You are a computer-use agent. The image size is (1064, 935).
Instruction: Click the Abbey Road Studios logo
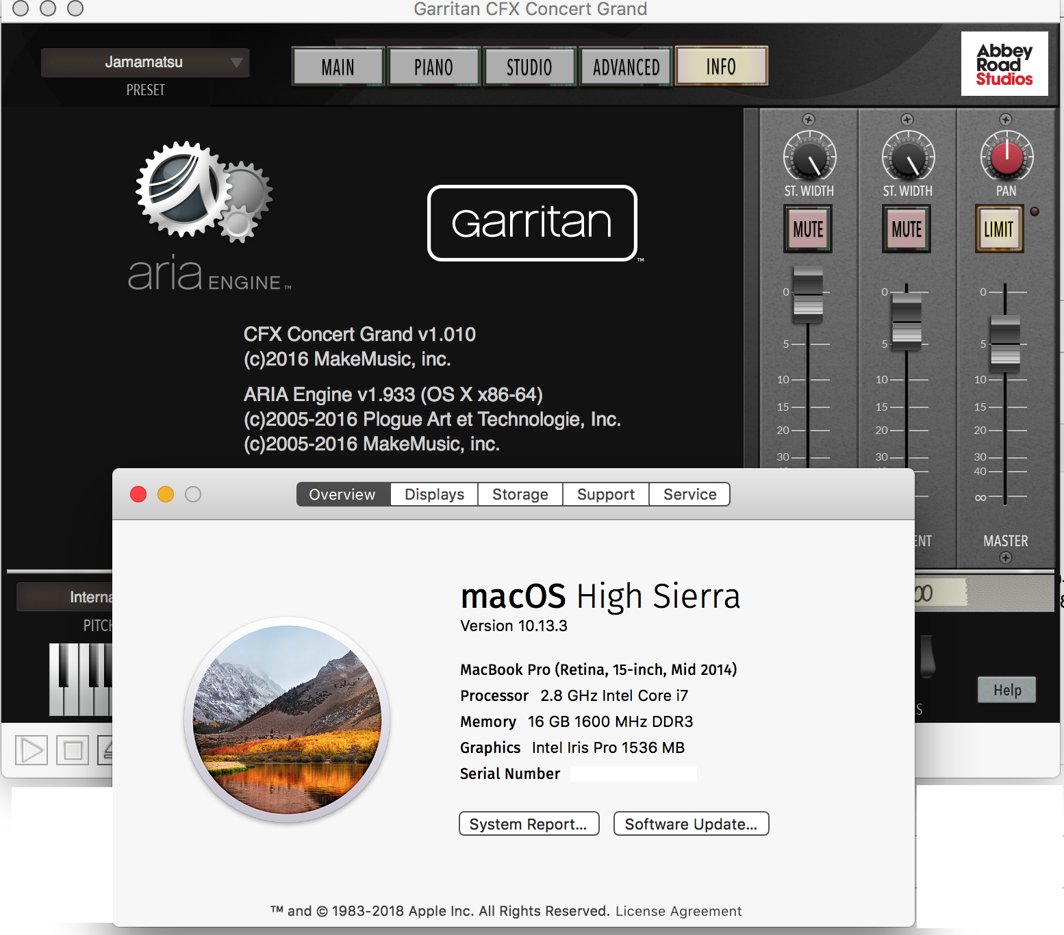(1004, 64)
